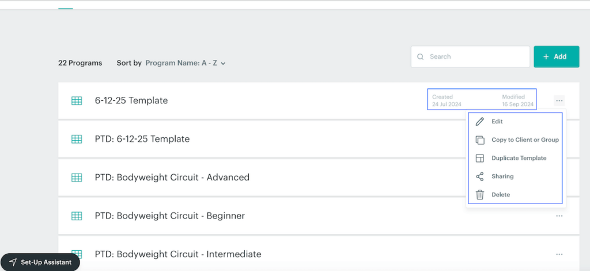Open the PTD: 6-12-25 Template program
The image size is (590, 271).
pos(142,139)
